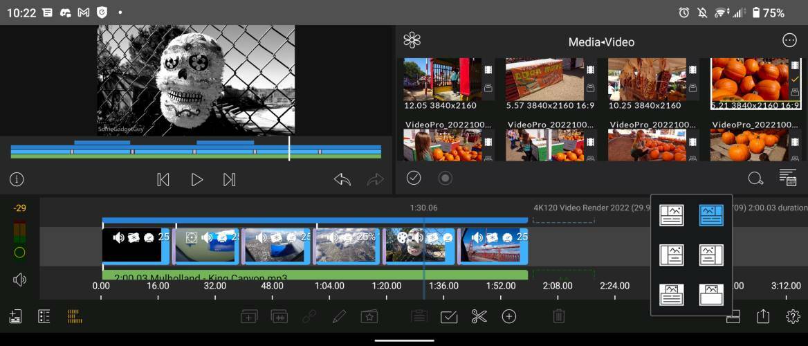Click the add track icon at bottom left
Viewport: 808px width, 346px height.
(15, 316)
